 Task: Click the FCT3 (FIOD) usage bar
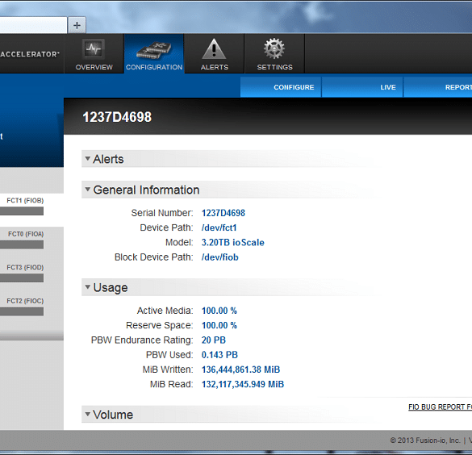[22, 278]
